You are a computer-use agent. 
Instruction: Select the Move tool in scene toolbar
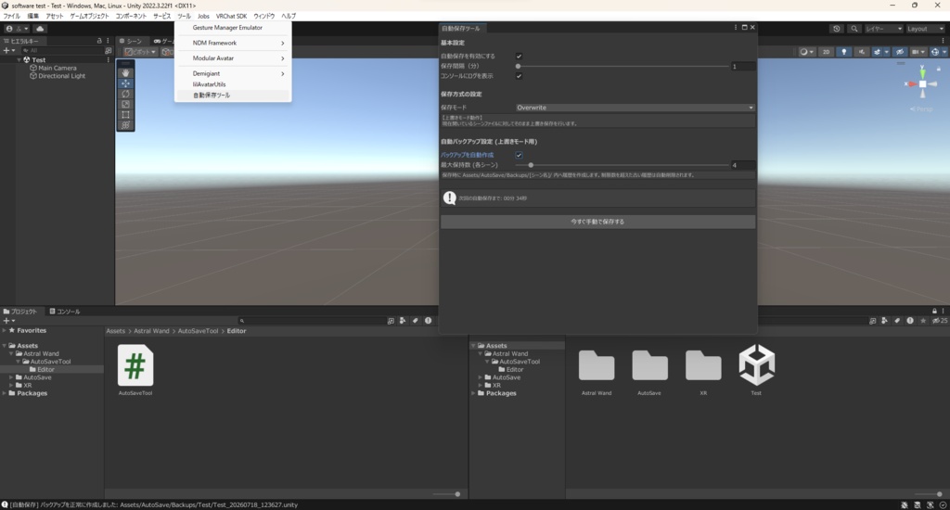125,83
